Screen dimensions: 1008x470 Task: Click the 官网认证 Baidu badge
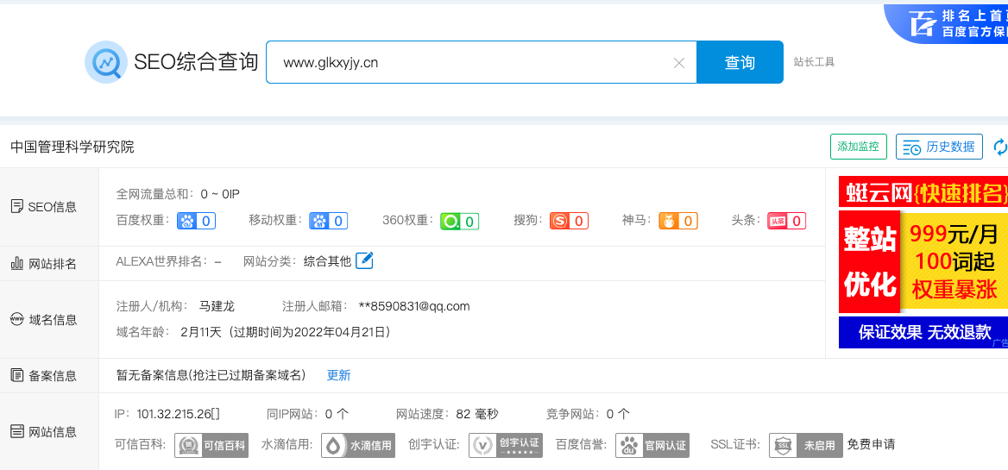[x=652, y=446]
